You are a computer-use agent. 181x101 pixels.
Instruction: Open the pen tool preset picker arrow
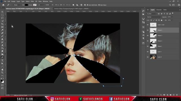[11, 5]
